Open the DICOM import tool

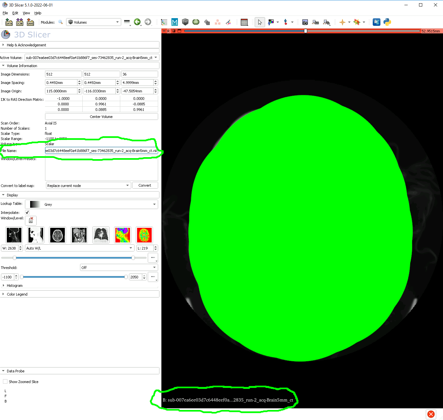tap(19, 22)
